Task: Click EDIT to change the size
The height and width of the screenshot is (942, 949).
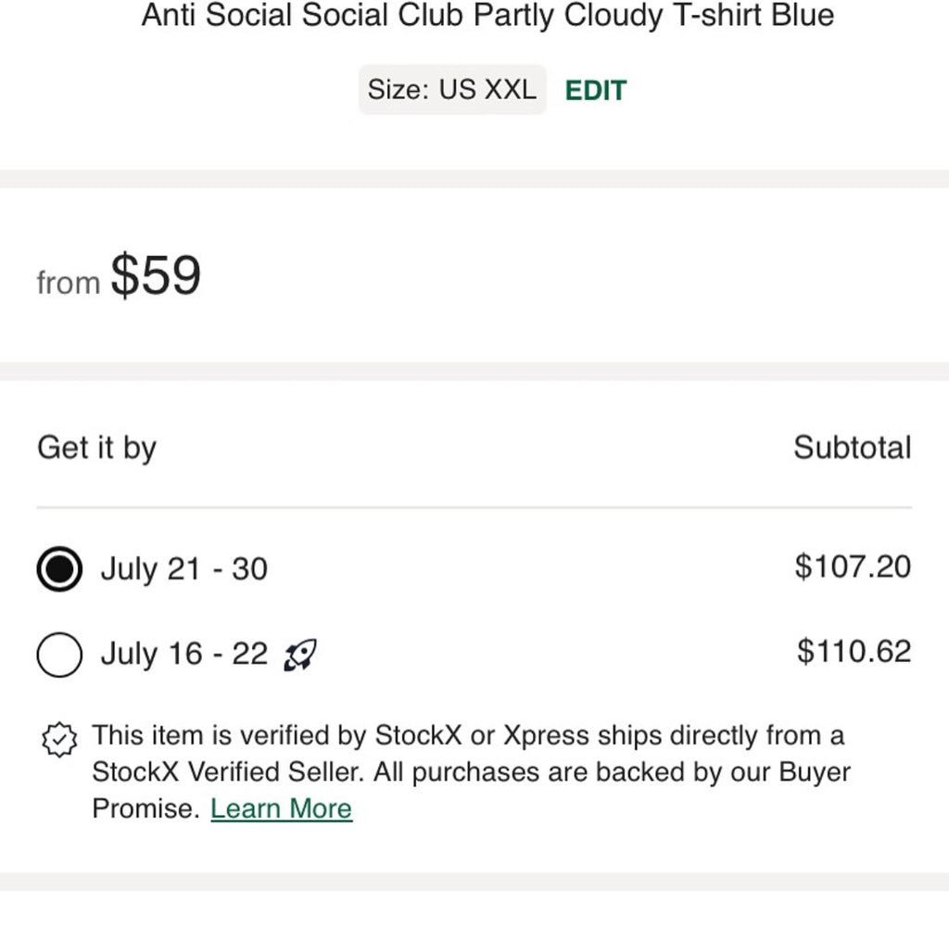Action: pyautogui.click(x=595, y=90)
